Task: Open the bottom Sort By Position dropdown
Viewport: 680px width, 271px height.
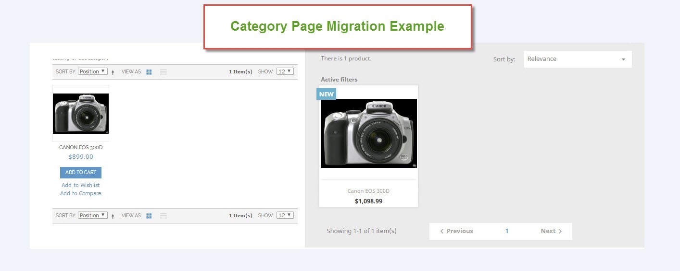Action: (92, 215)
